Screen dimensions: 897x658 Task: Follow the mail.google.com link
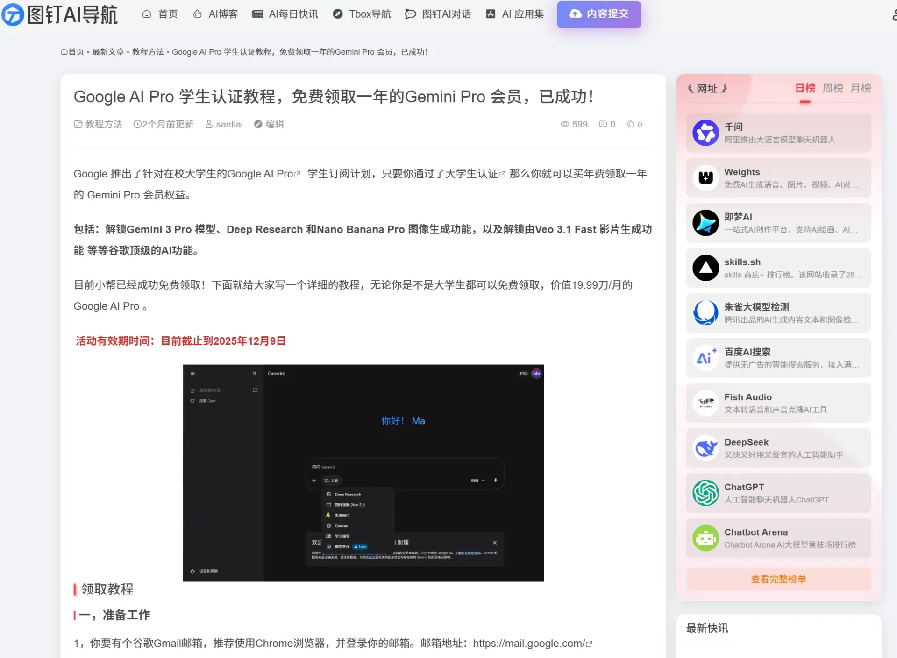click(x=529, y=643)
